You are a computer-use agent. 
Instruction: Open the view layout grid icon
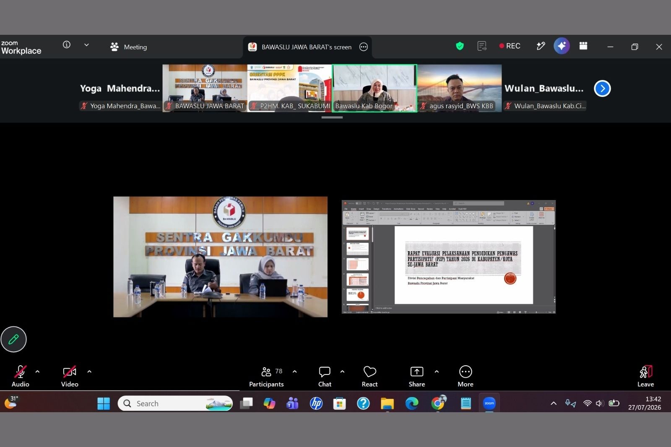[583, 46]
